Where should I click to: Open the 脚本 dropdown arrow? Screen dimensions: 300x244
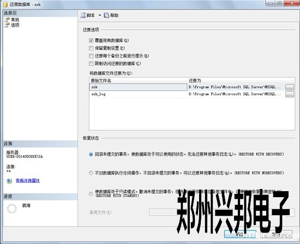(100, 15)
